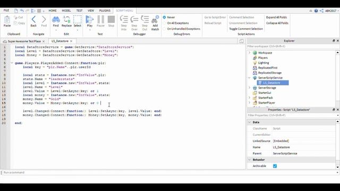Open the Super Awesome Test Place tab

pos(24,41)
